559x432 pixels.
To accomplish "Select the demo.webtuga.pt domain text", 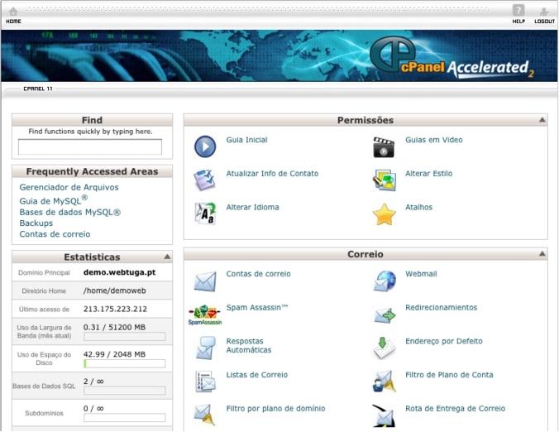I will coord(119,272).
